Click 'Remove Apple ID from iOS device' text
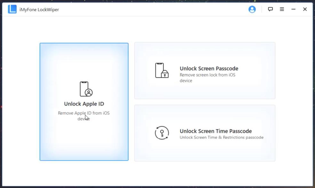The height and width of the screenshot is (188, 315). pyautogui.click(x=84, y=116)
